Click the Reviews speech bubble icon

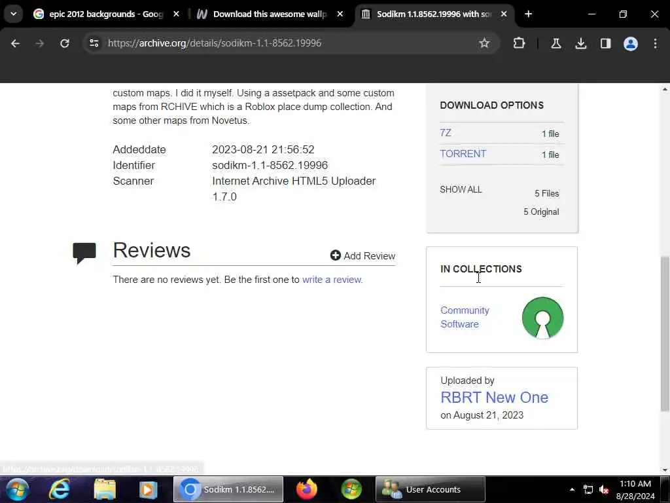tap(84, 253)
